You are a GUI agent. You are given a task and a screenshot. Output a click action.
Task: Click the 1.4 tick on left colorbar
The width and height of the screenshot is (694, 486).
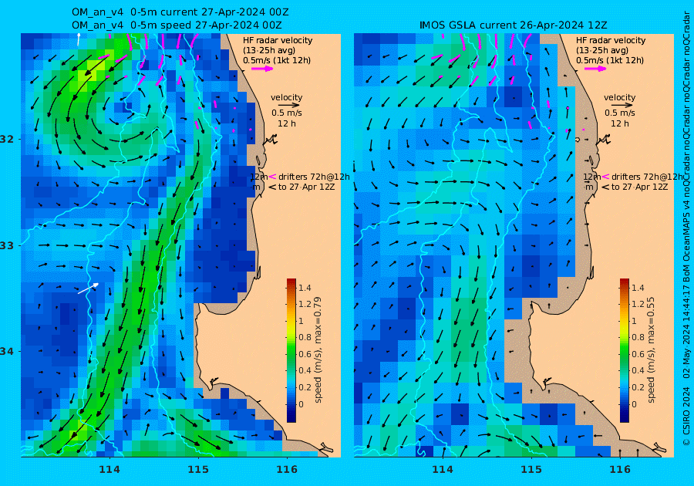[x=305, y=288]
